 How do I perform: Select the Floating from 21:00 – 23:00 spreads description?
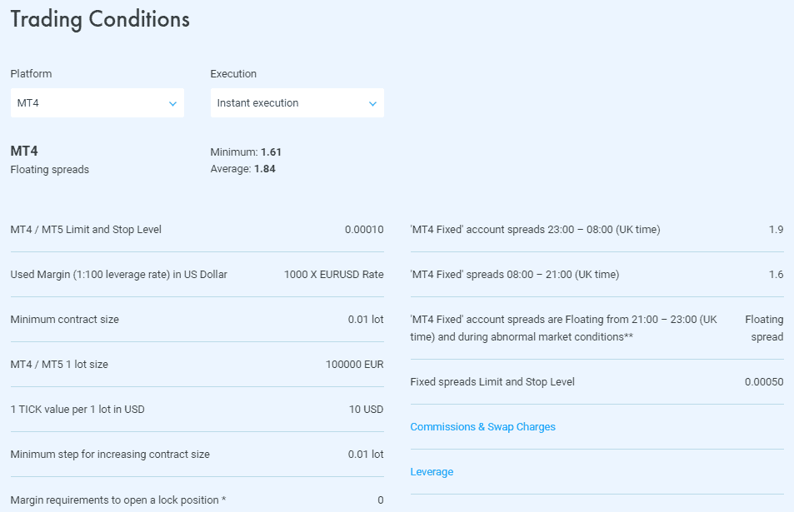point(563,328)
